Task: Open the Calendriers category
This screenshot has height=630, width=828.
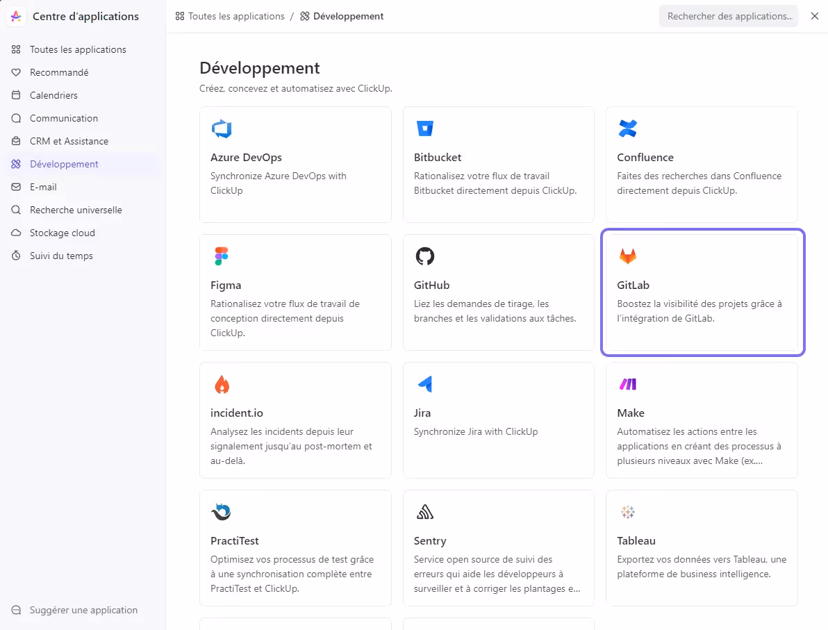Action: coord(53,95)
